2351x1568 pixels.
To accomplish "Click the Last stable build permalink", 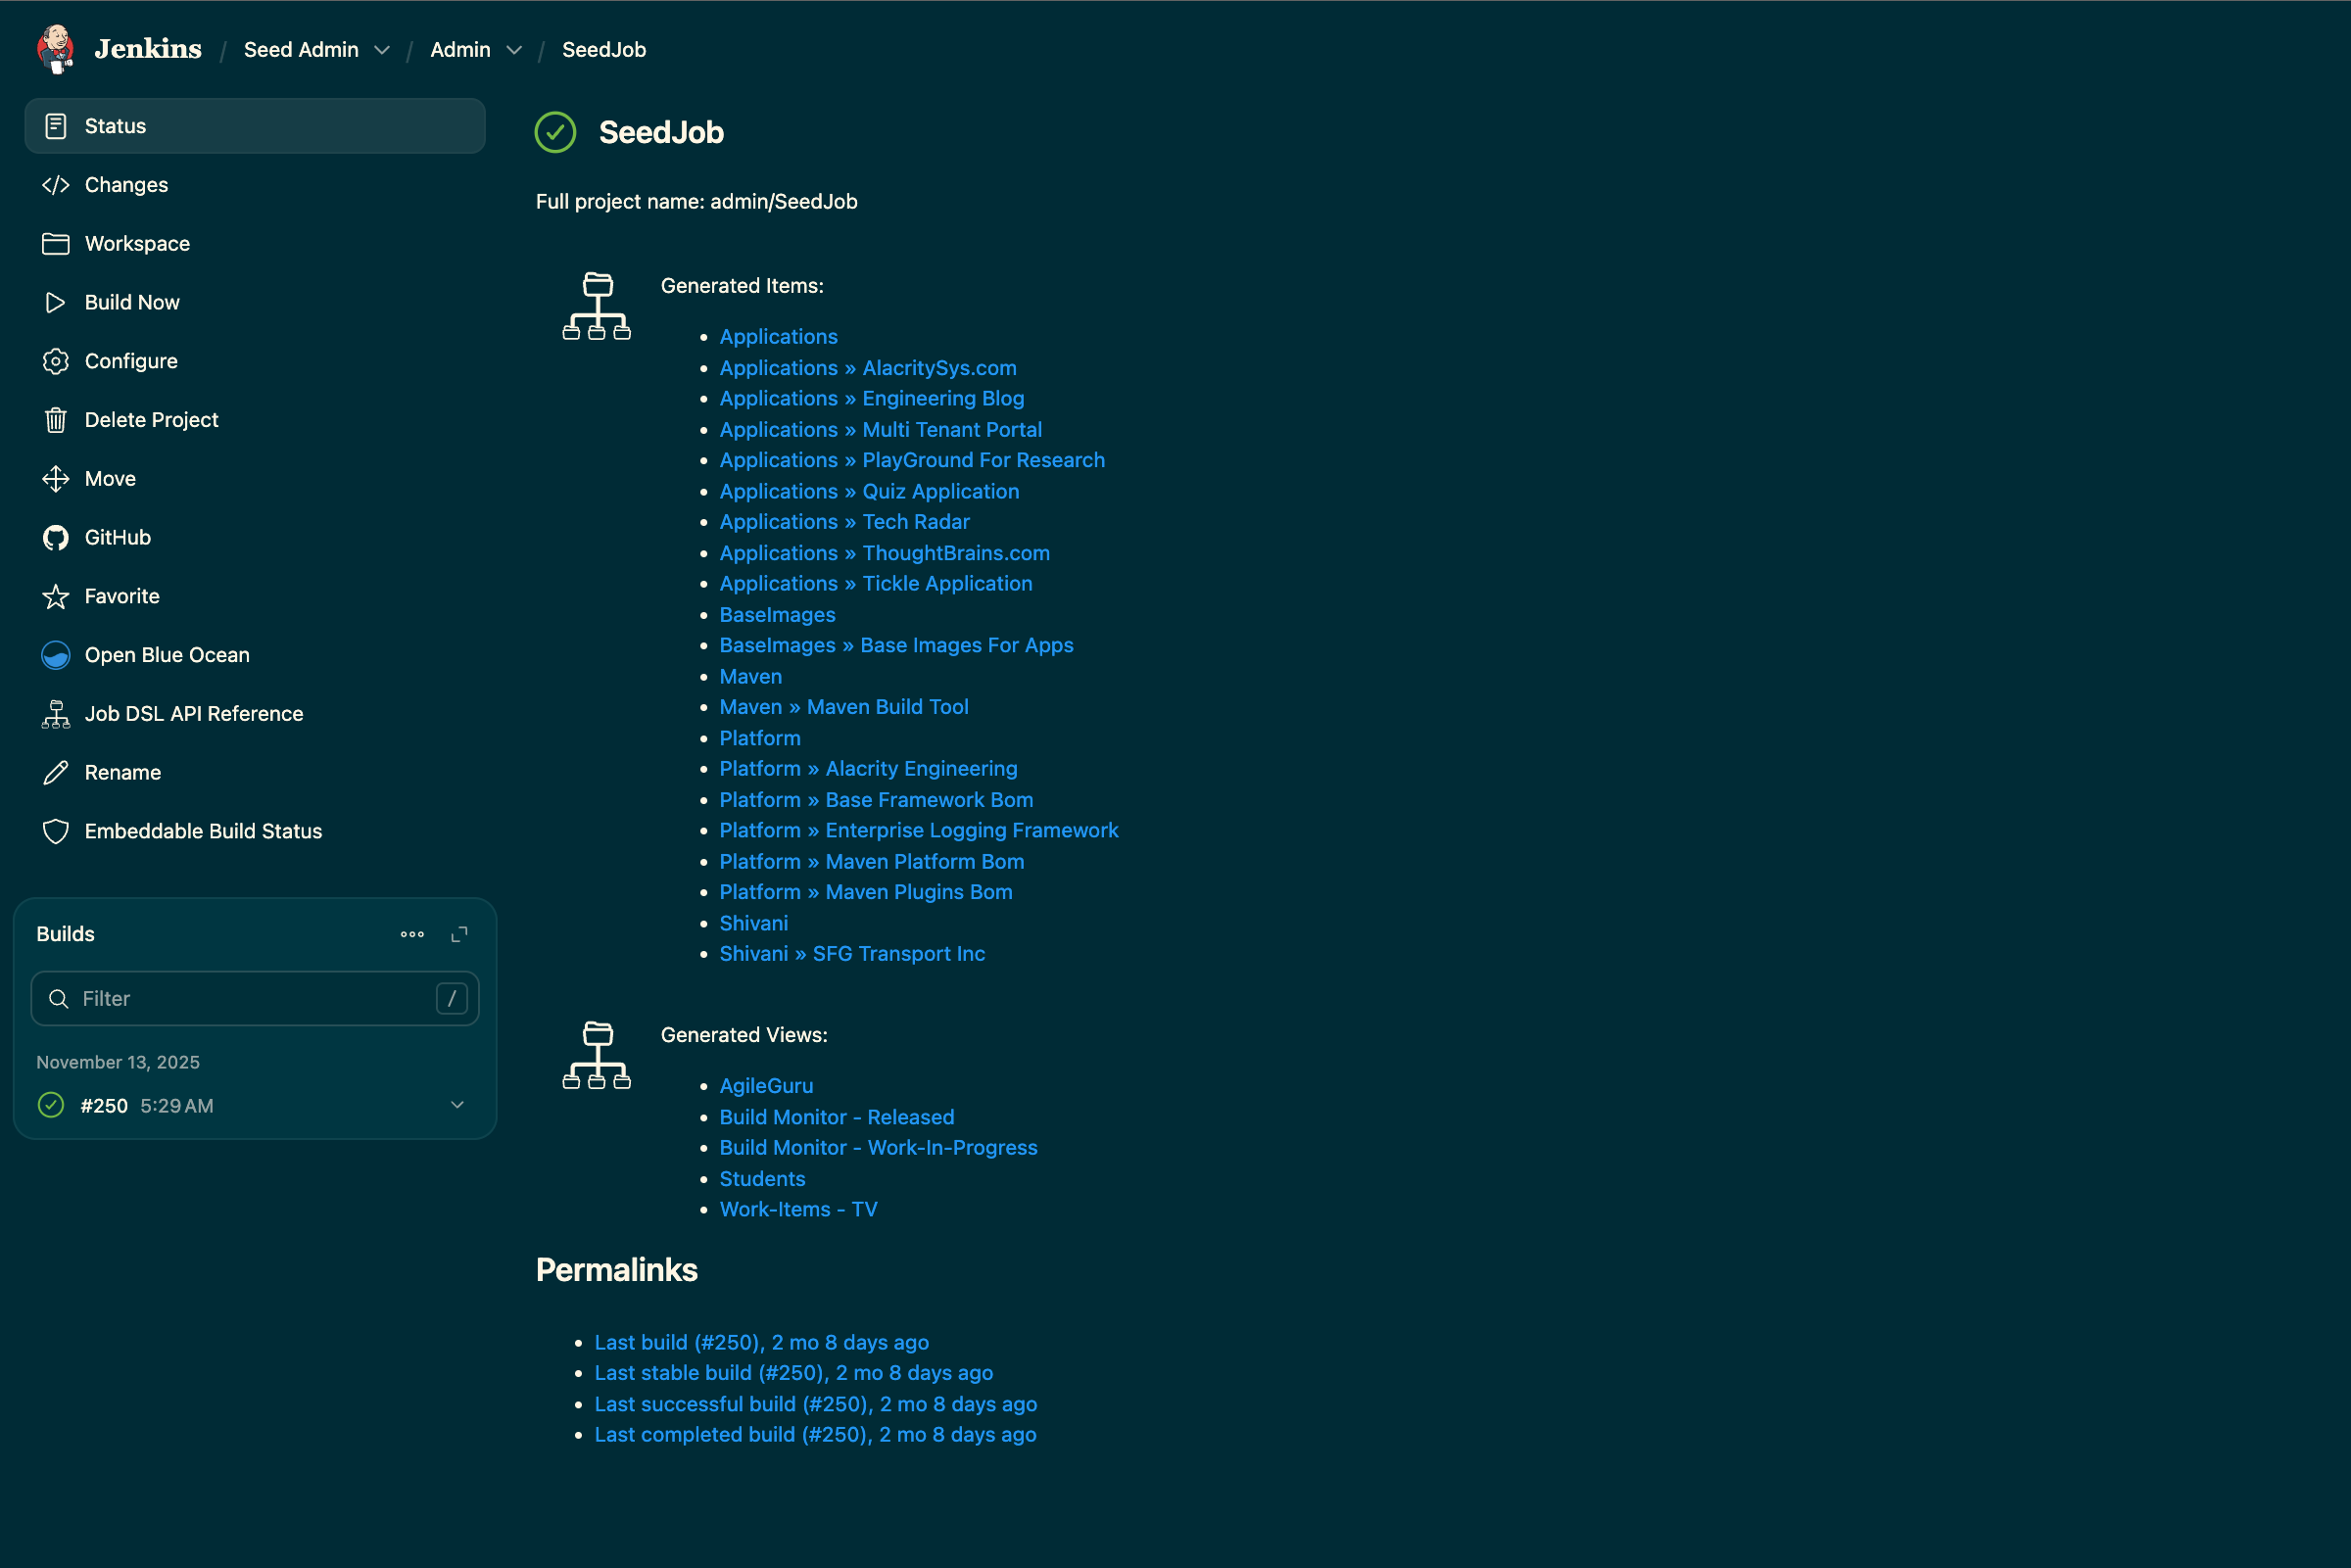I will pyautogui.click(x=793, y=1373).
